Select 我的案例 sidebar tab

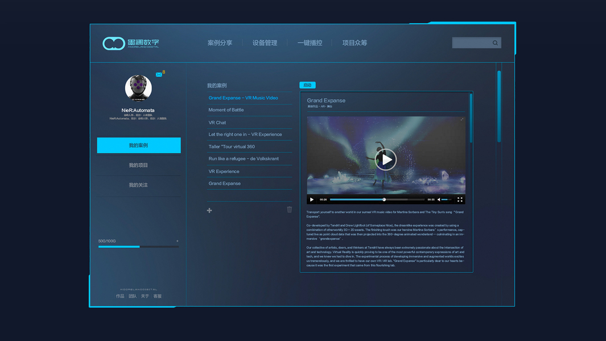pyautogui.click(x=139, y=145)
